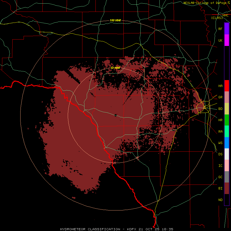Click the DS legend label

pyautogui.click(x=220, y=154)
